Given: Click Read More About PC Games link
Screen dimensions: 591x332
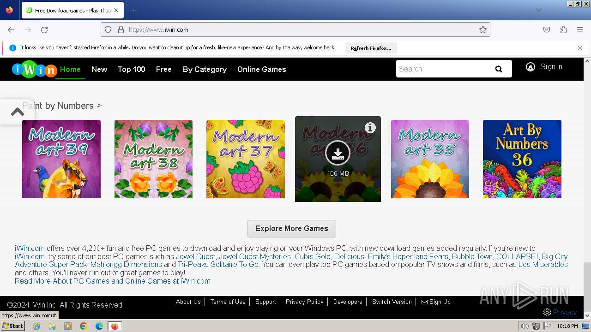Looking at the screenshot, I should pyautogui.click(x=113, y=281).
